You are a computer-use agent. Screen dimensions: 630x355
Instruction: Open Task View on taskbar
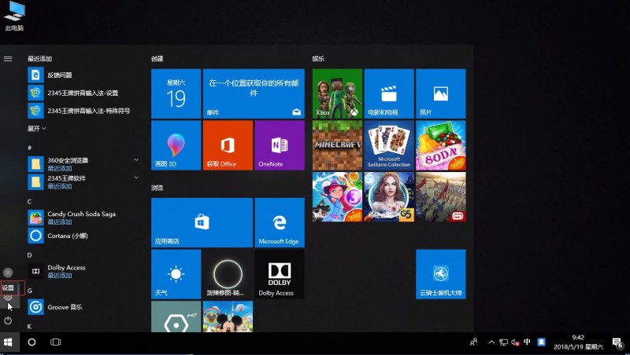pos(55,342)
